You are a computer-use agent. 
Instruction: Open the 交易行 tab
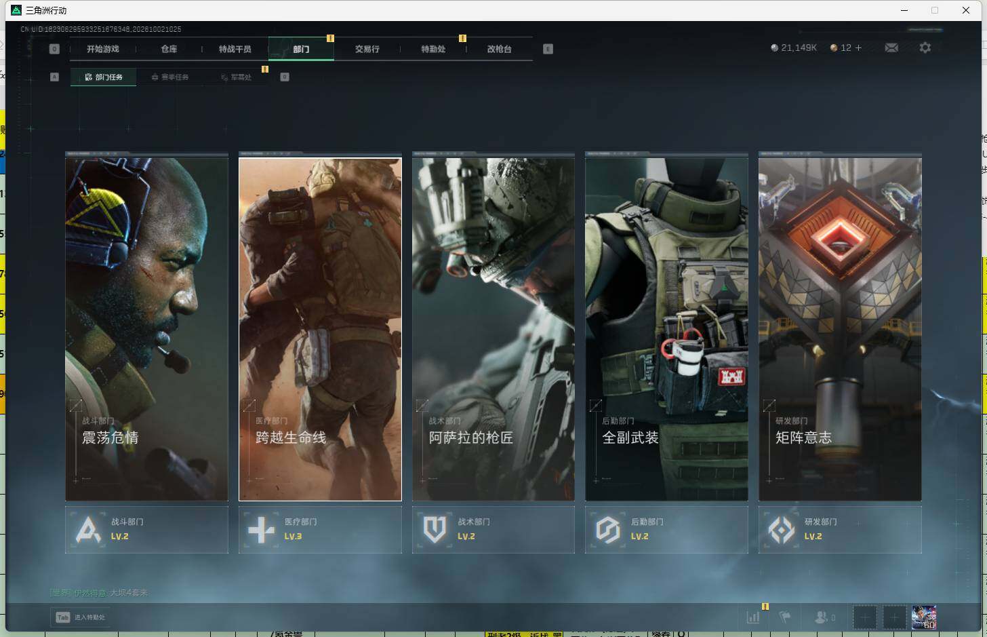tap(367, 49)
